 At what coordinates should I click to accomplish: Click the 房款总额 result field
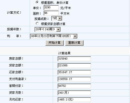(x=74, y=59)
